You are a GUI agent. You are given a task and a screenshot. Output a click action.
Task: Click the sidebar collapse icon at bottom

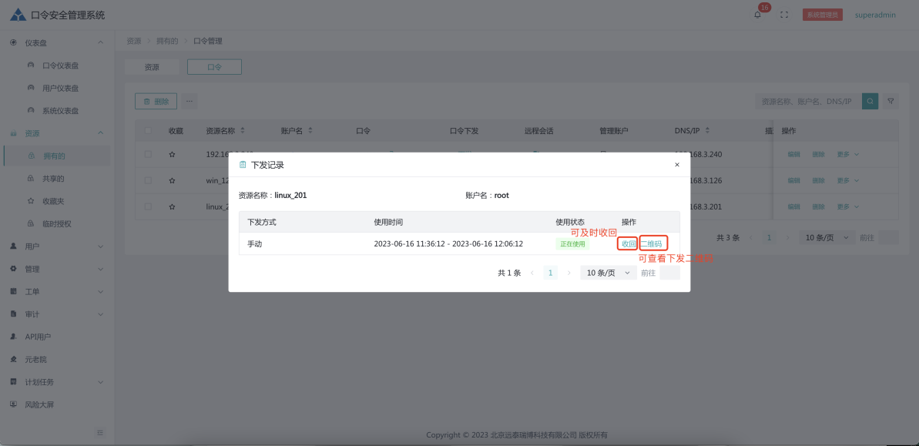point(100,433)
